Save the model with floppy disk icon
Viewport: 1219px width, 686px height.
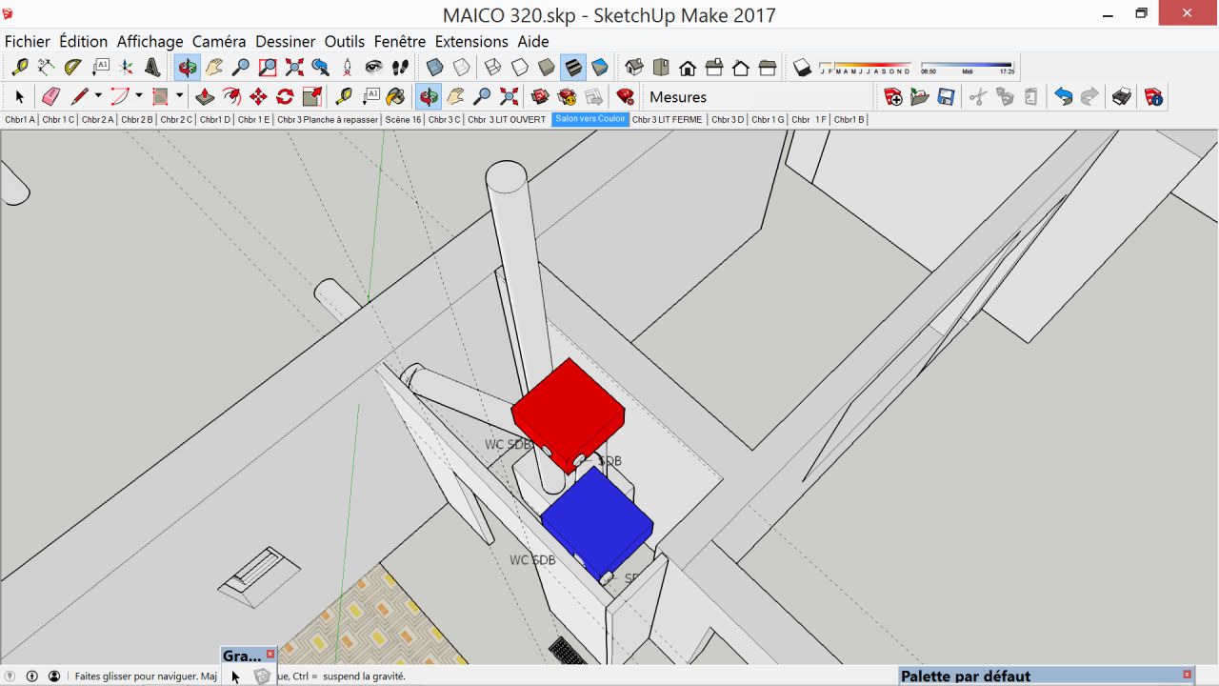(946, 96)
